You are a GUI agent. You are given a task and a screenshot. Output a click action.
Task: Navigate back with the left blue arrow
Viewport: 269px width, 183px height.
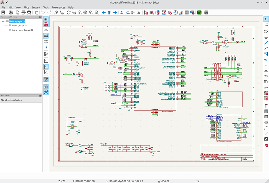tap(104, 13)
